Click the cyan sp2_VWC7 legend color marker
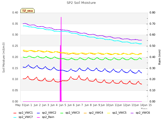This screenshot has width=163, height=122. (x=15, y=117)
